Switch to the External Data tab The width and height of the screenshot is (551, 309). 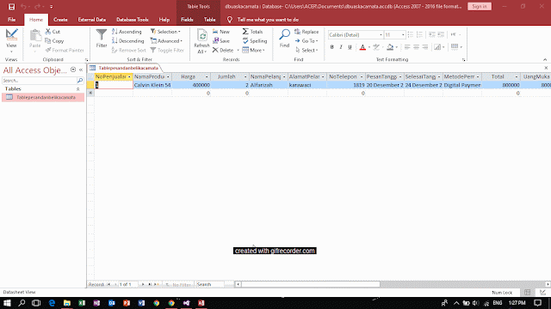tap(92, 20)
